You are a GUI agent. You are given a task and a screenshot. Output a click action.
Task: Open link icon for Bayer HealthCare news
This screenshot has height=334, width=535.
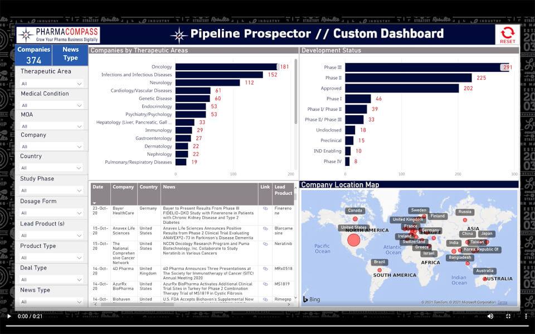(265, 208)
